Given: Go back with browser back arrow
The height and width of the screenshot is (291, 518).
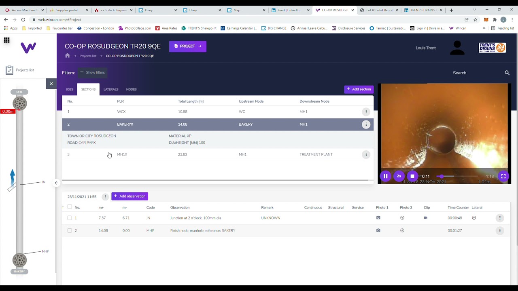Looking at the screenshot, I should click(6, 19).
